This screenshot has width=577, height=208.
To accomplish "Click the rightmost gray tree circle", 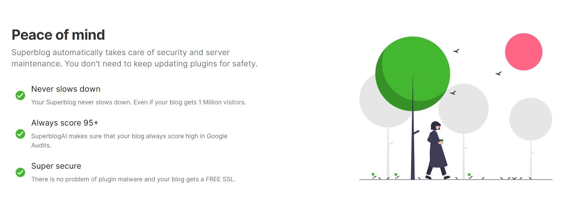I will (530, 119).
